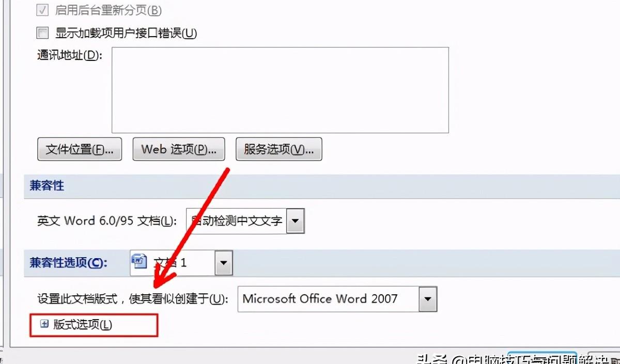
Task: Open the Microsoft Office Word 2007 dropdown
Action: tap(428, 299)
